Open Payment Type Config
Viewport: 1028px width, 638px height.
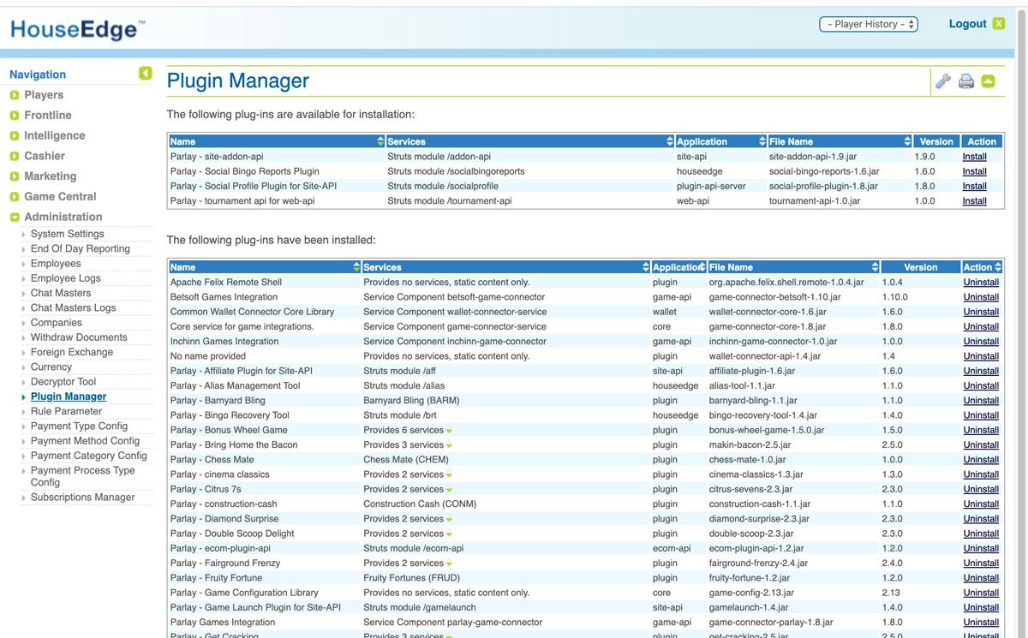pyautogui.click(x=79, y=426)
